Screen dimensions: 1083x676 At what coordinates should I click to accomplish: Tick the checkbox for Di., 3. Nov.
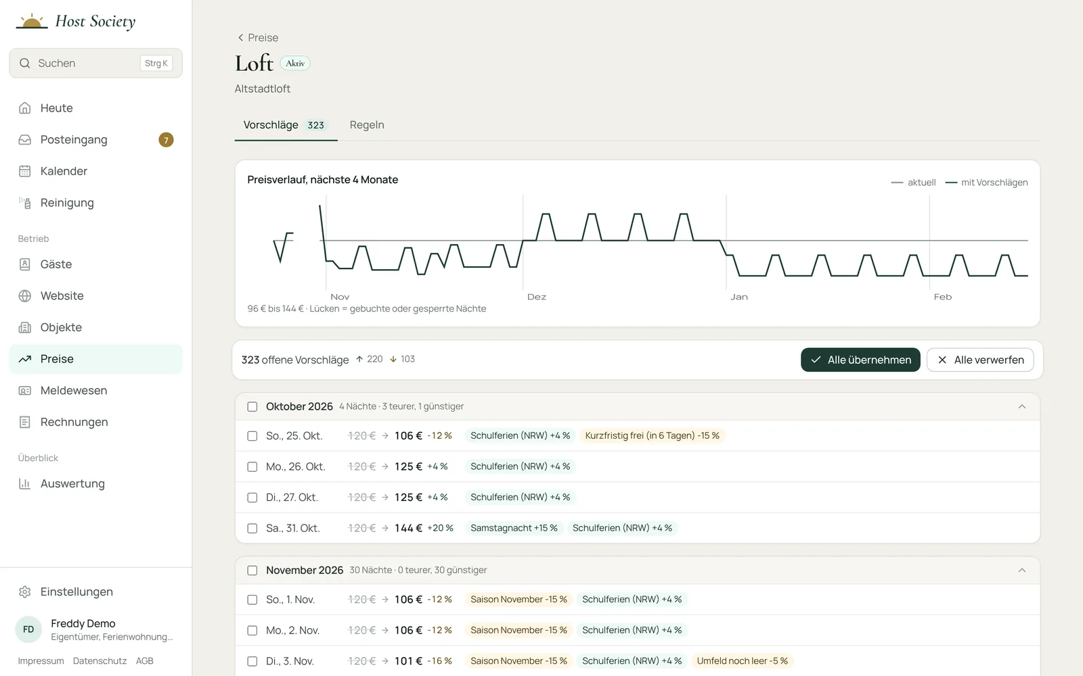pyautogui.click(x=252, y=661)
